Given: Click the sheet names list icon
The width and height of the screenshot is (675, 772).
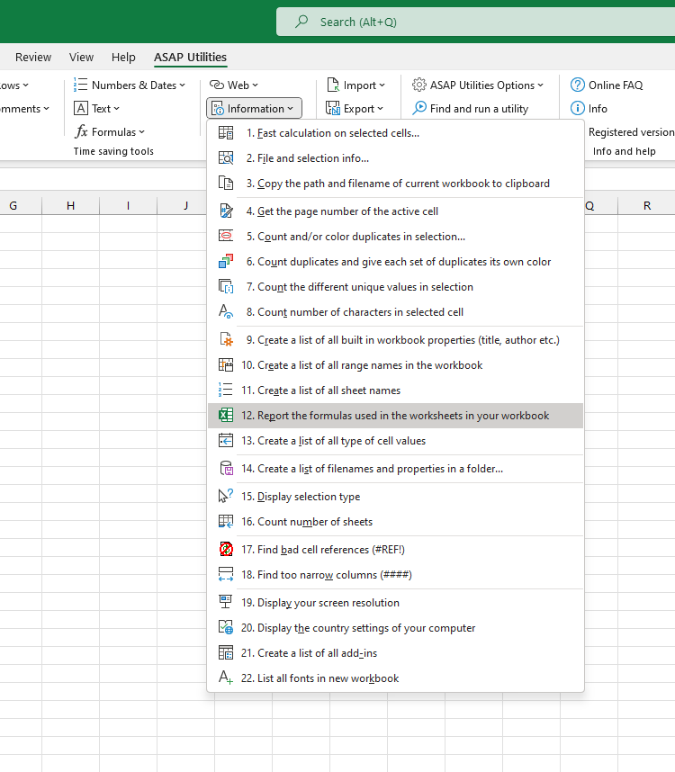Looking at the screenshot, I should click(226, 390).
